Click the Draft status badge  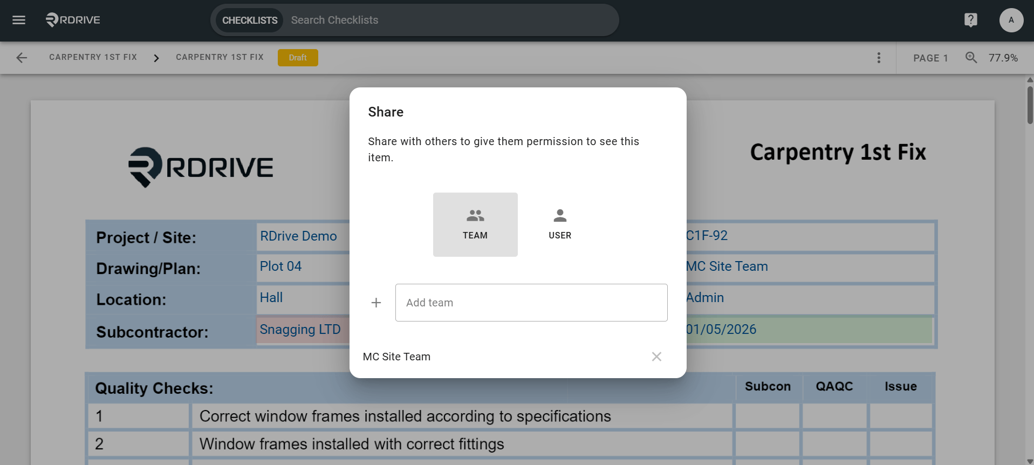[x=298, y=58]
